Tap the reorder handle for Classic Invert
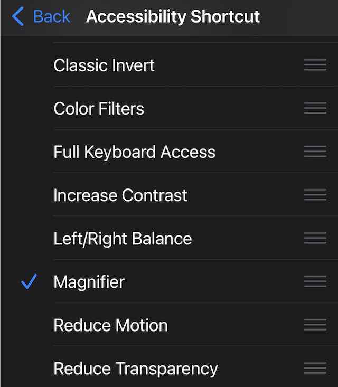 tap(315, 65)
